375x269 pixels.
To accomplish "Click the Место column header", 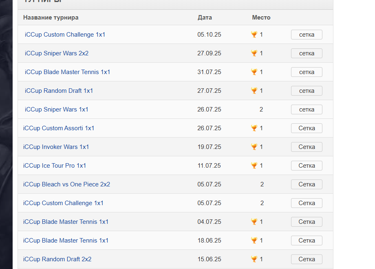I will point(261,17).
